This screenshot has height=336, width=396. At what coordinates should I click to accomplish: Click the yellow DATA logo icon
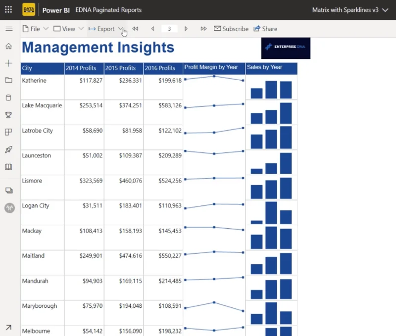click(29, 9)
